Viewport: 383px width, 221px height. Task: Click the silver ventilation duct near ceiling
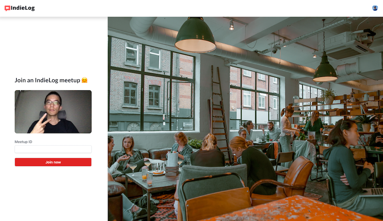click(220, 47)
